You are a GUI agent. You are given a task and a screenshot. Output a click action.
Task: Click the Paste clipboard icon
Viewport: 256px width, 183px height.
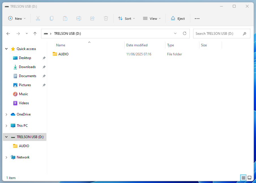click(65, 19)
